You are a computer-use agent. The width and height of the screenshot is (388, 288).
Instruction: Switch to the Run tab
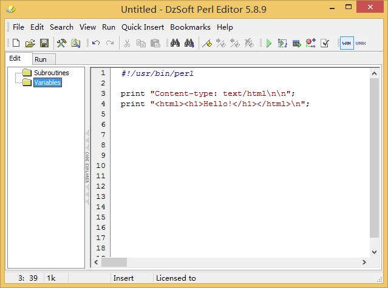click(x=41, y=59)
